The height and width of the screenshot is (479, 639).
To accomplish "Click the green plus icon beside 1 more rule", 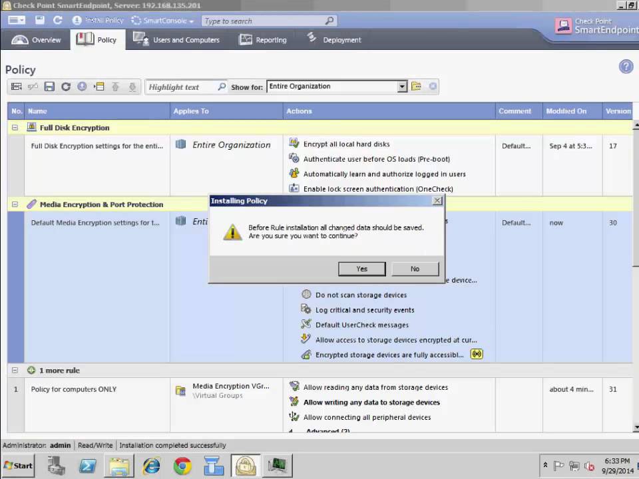I will 31,371.
